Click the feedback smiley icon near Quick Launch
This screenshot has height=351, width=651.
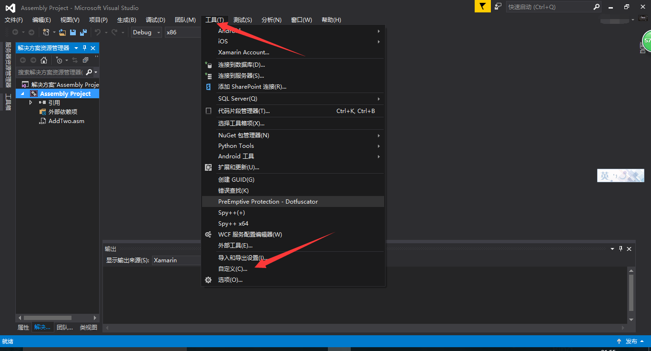(497, 6)
